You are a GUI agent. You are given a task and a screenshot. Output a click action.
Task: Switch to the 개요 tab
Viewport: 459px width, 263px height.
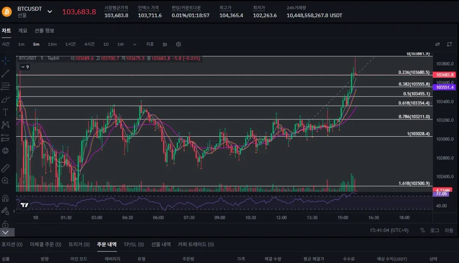click(x=23, y=31)
